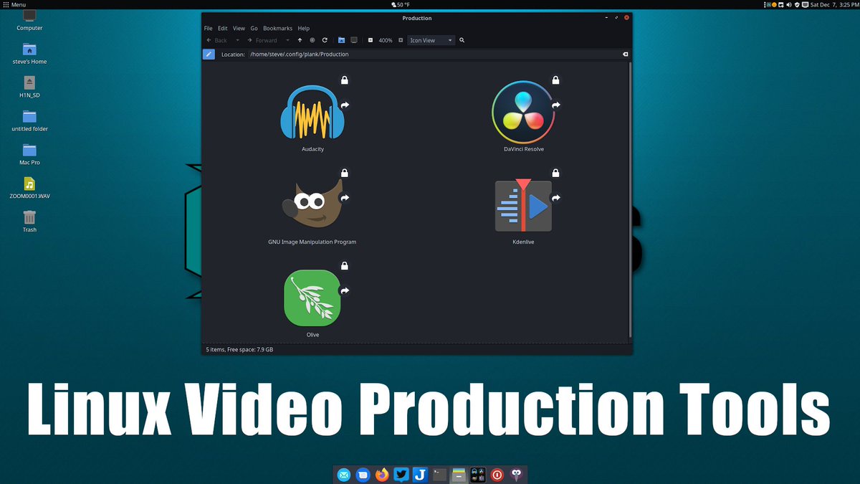
Task: Open the Menu button in top panel
Action: click(15, 5)
